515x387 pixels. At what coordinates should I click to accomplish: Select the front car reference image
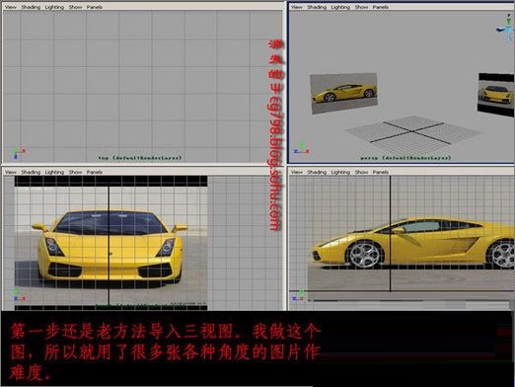[110, 243]
